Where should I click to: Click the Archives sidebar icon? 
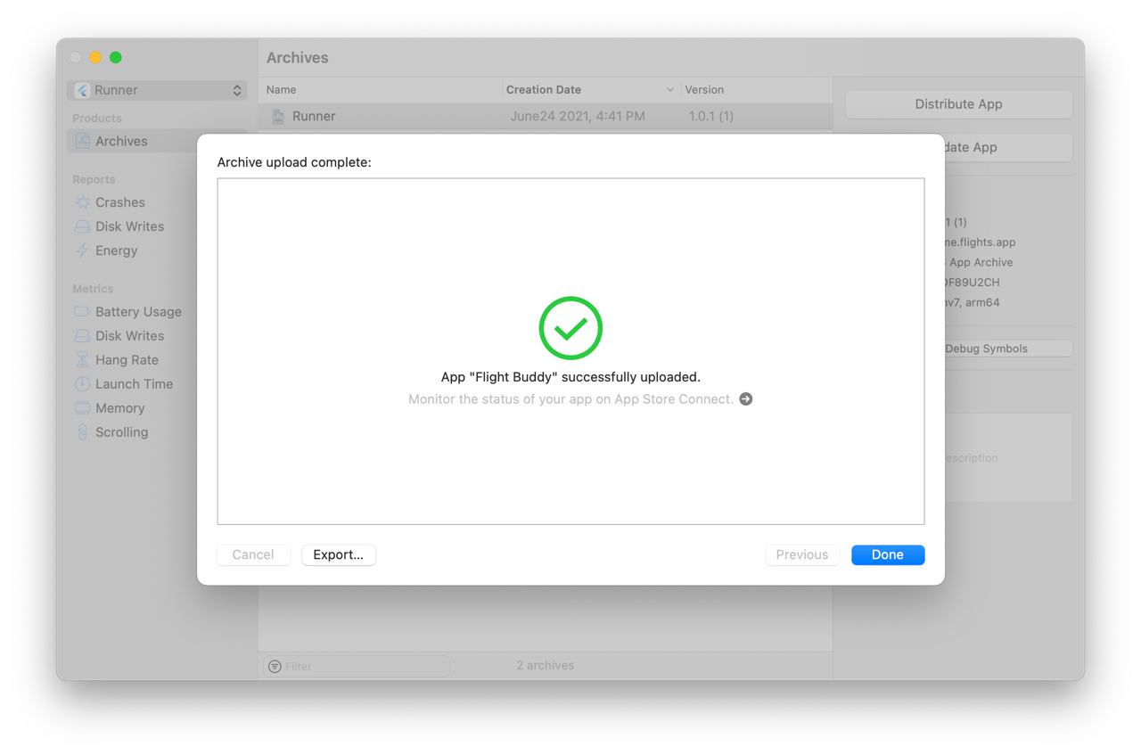click(82, 141)
